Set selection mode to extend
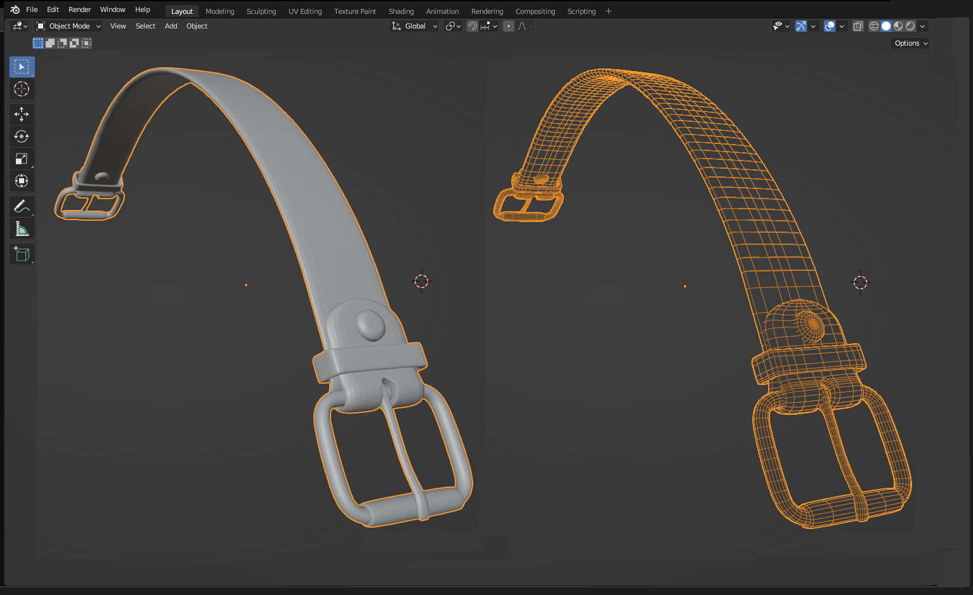973x595 pixels. (50, 43)
